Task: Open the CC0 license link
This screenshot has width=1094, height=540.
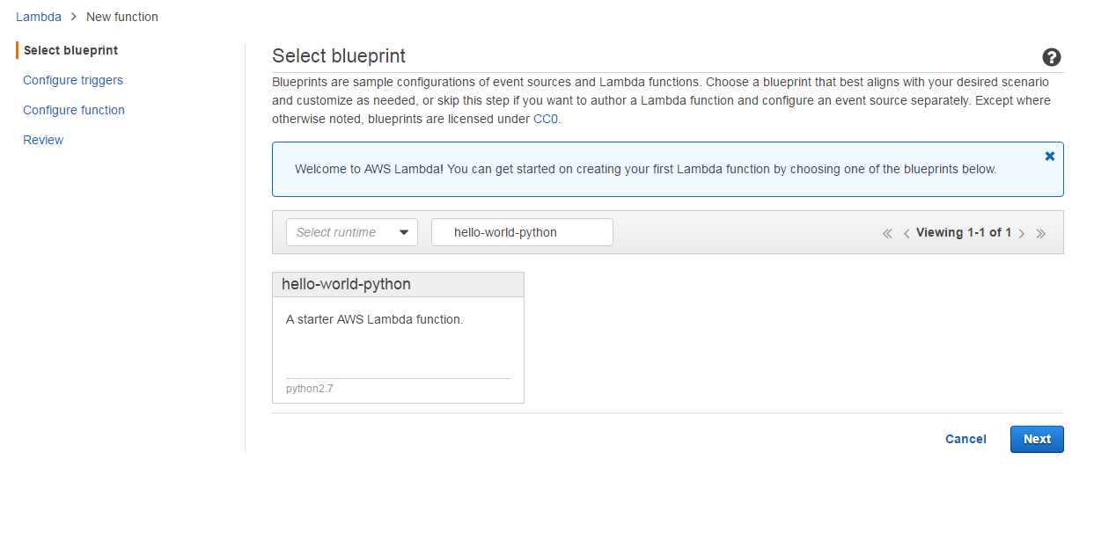Action: (x=546, y=119)
